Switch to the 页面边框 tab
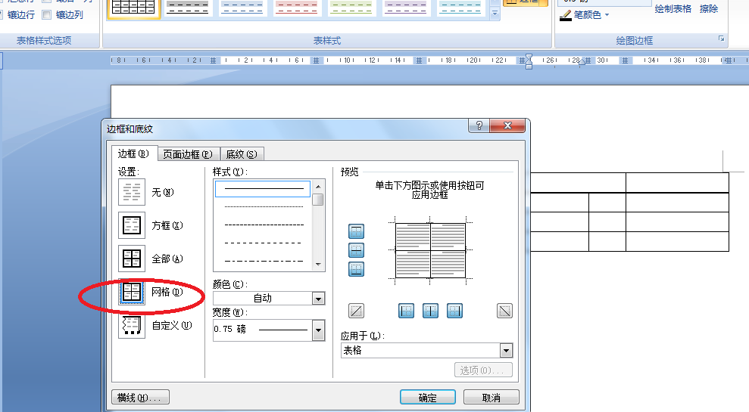This screenshot has width=749, height=412. coord(189,154)
